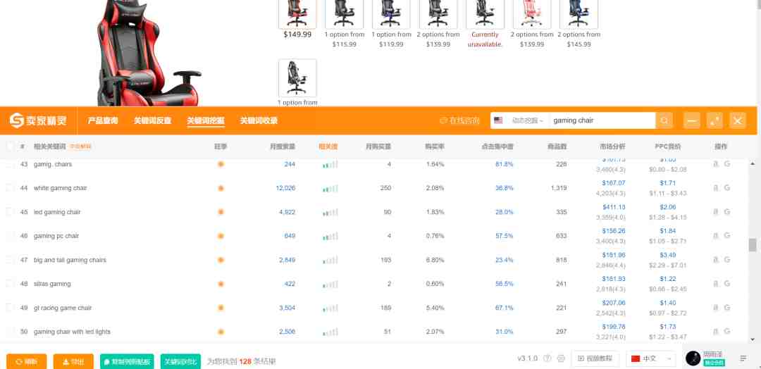Image resolution: width=761 pixels, height=369 pixels.
Task: Toggle the select-all checkbox in table header
Action: 10,146
